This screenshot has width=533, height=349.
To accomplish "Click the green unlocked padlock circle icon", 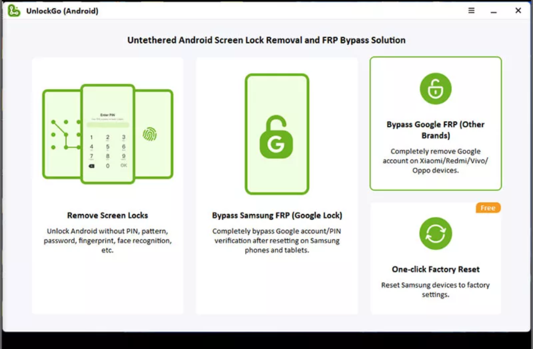I will click(x=435, y=89).
